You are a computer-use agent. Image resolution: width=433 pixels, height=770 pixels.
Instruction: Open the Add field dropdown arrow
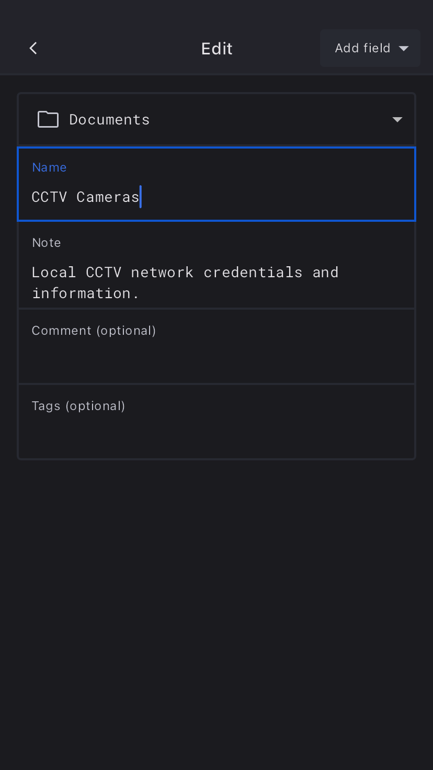click(x=403, y=48)
